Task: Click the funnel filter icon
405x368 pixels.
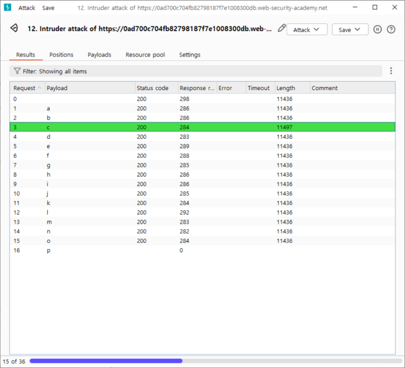Action: [17, 71]
